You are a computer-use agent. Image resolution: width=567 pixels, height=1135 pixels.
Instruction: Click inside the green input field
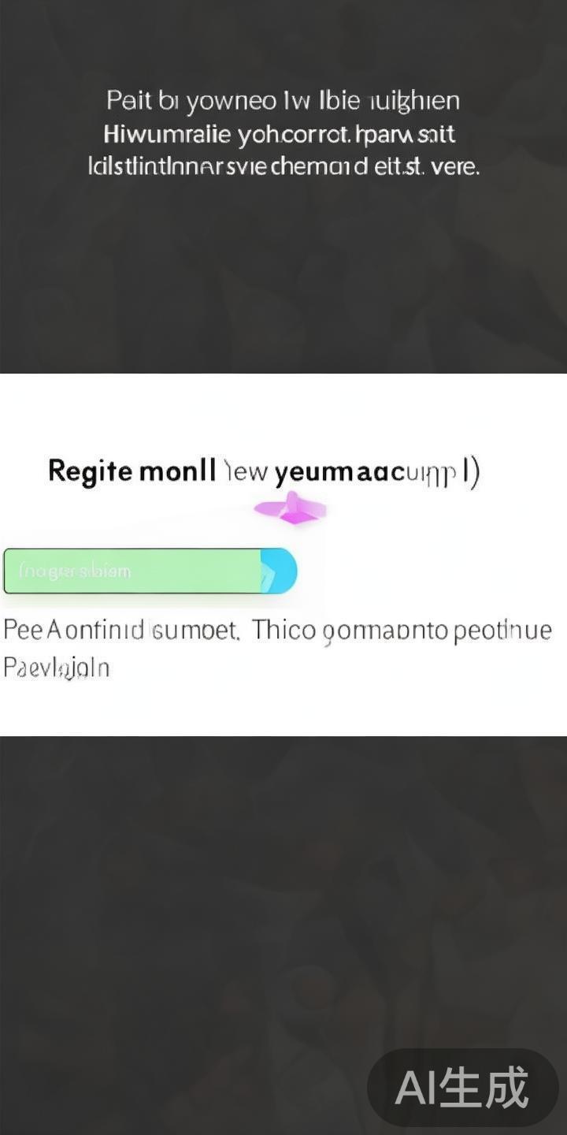134,571
